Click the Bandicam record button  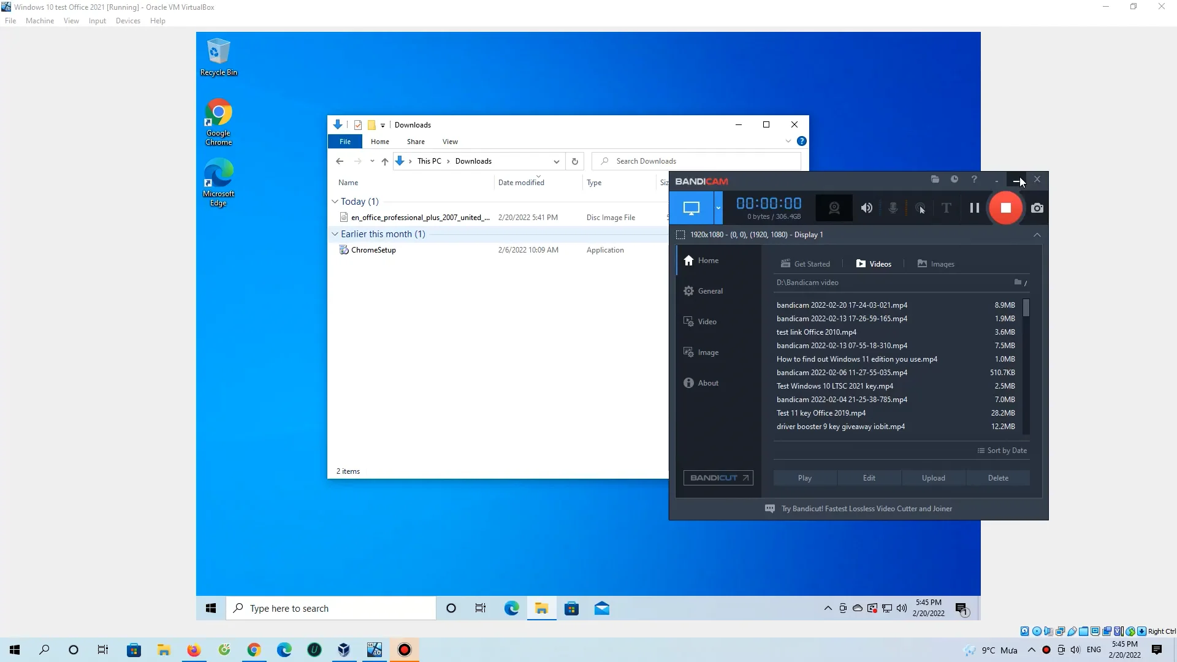tap(1005, 208)
